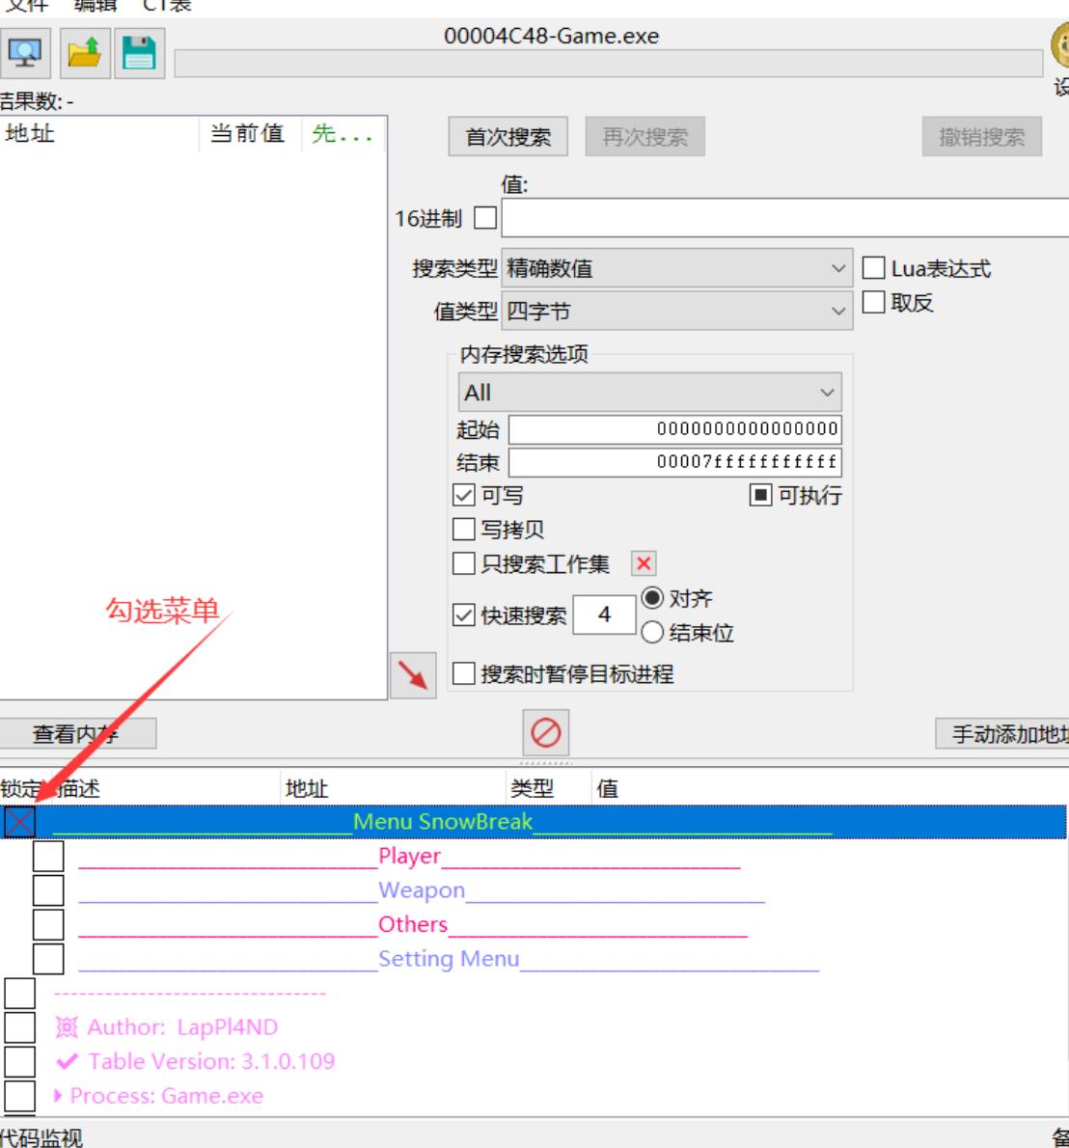The width and height of the screenshot is (1069, 1148).
Task: Enable 搜索时暂停目标进程 checkbox
Action: point(463,672)
